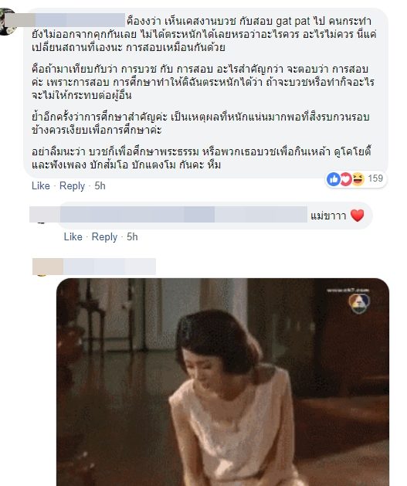Click the laughing face reaction icon
407x486 pixels.
(x=358, y=178)
